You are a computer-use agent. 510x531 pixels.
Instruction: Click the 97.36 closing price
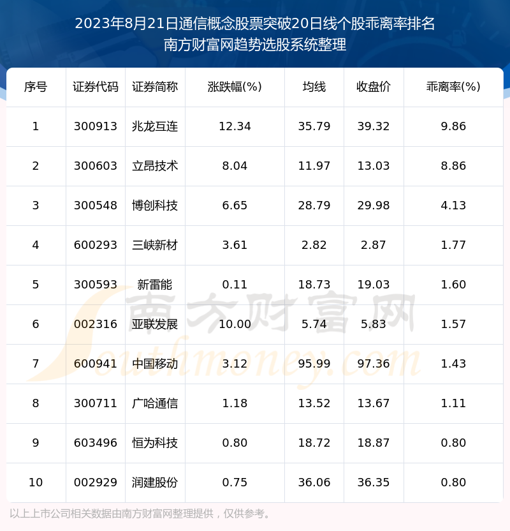click(374, 364)
